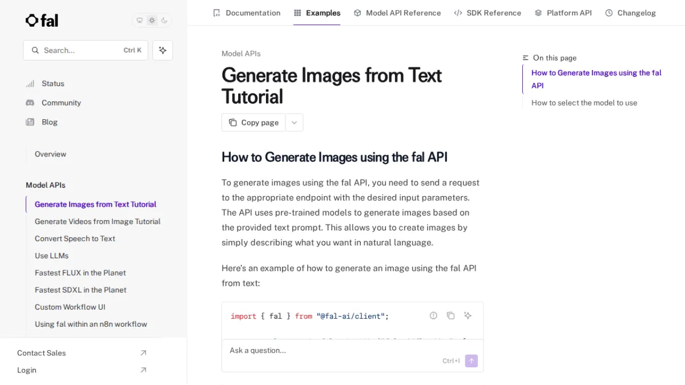Open SDK Reference tab
Viewport: 685px width, 385px height.
pos(487,13)
